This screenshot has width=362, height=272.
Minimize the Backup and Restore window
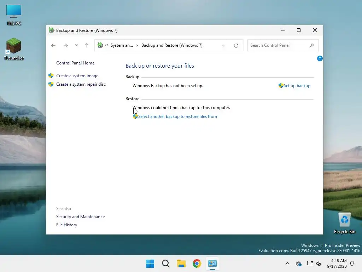pos(283,30)
